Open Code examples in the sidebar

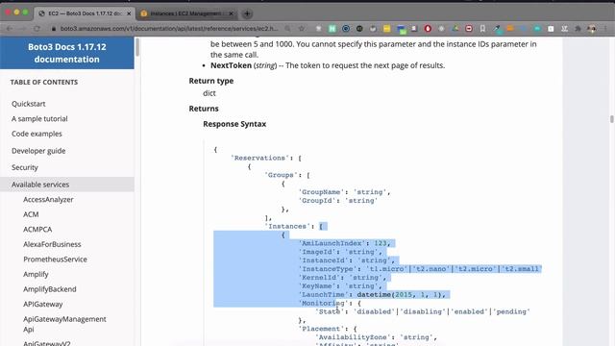[37, 134]
